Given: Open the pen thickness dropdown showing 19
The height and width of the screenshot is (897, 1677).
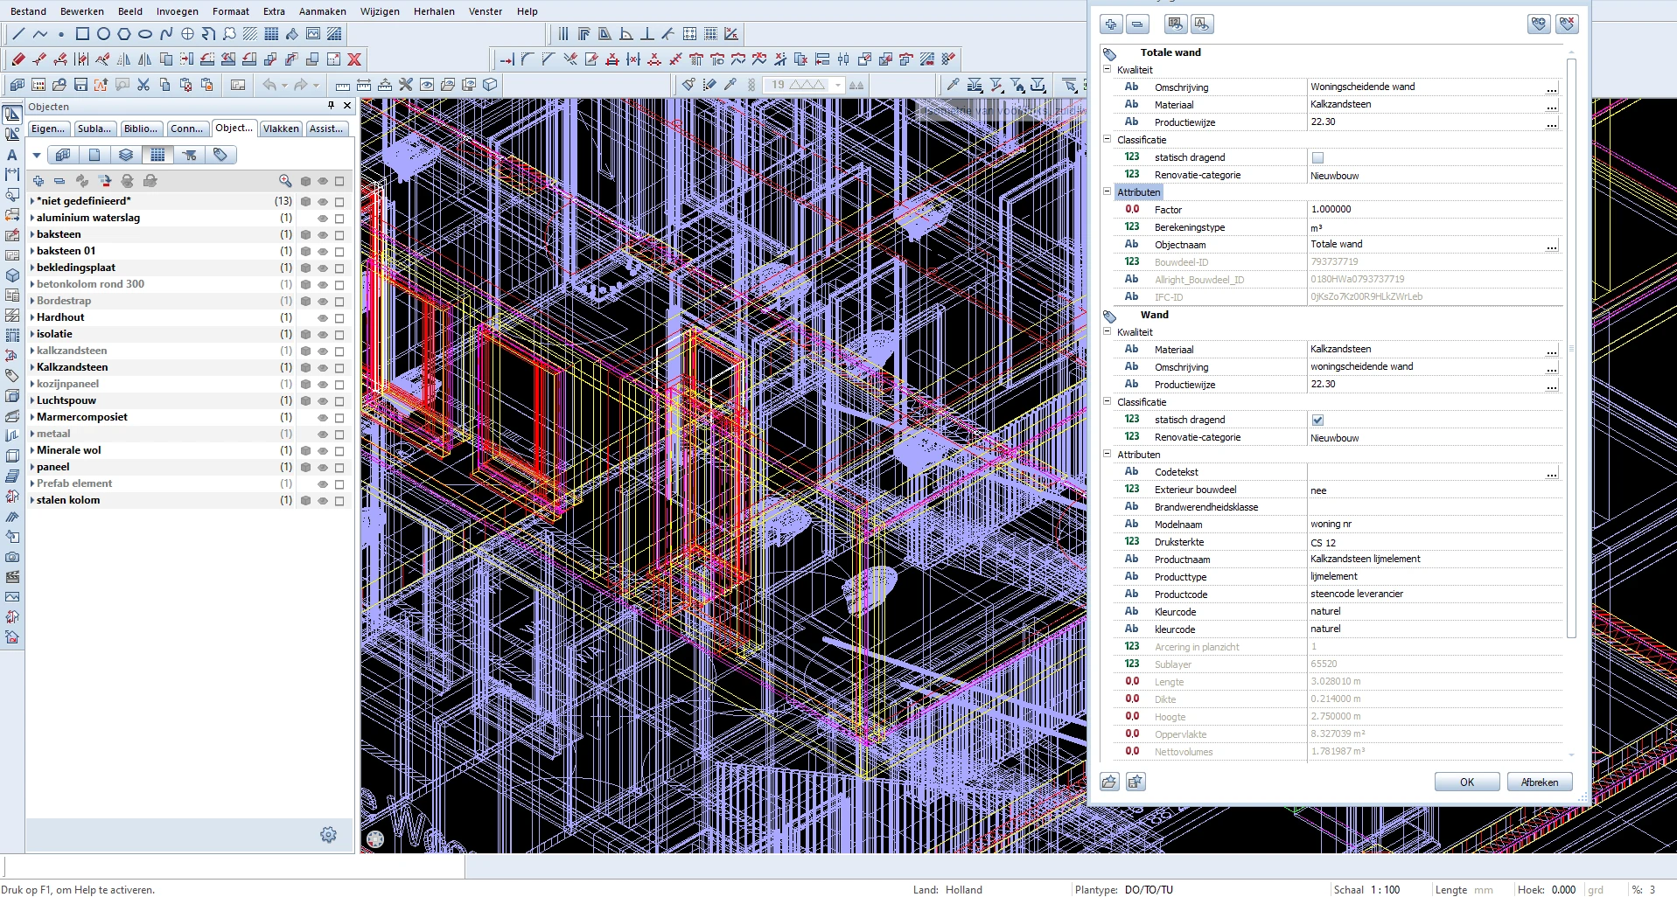Looking at the screenshot, I should pos(837,85).
